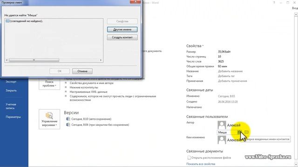Click the Кем изменено avatar picture
This screenshot has width=298, height=167.
point(222,140)
